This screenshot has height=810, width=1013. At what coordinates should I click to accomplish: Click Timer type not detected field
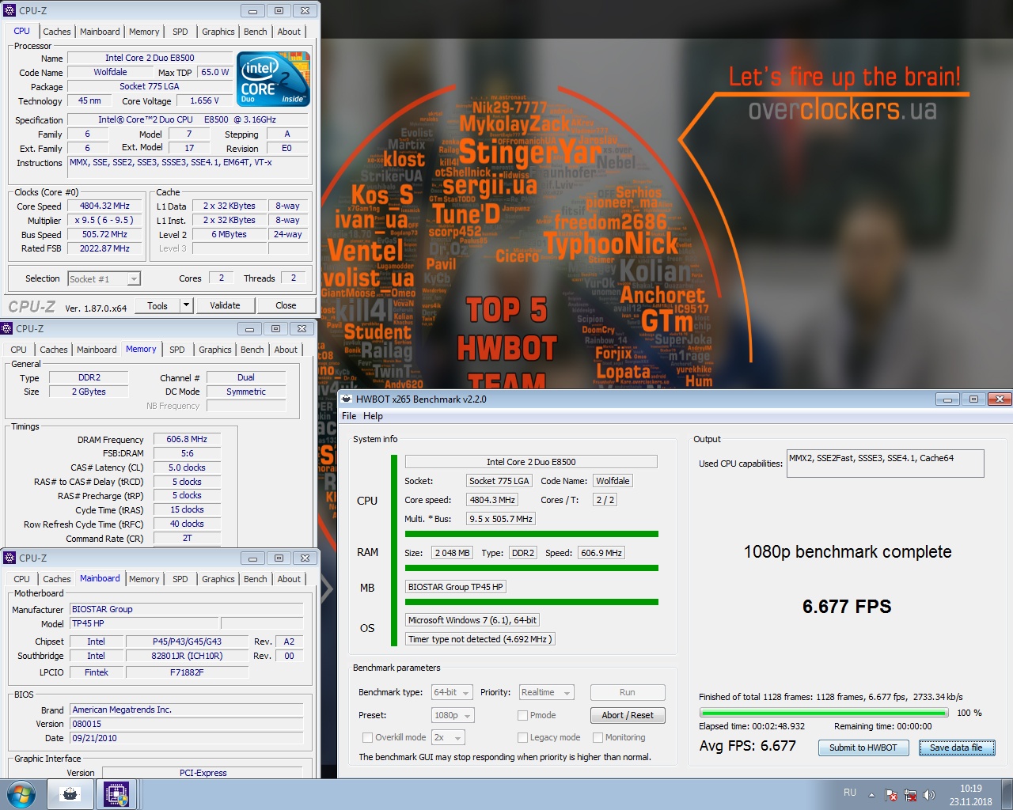480,639
